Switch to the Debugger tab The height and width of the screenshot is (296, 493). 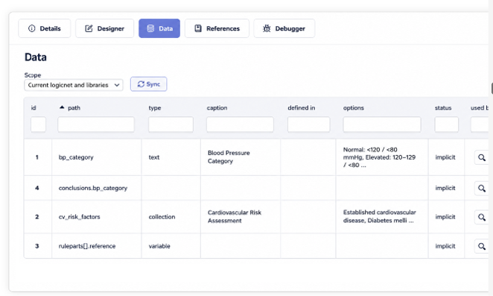(284, 28)
